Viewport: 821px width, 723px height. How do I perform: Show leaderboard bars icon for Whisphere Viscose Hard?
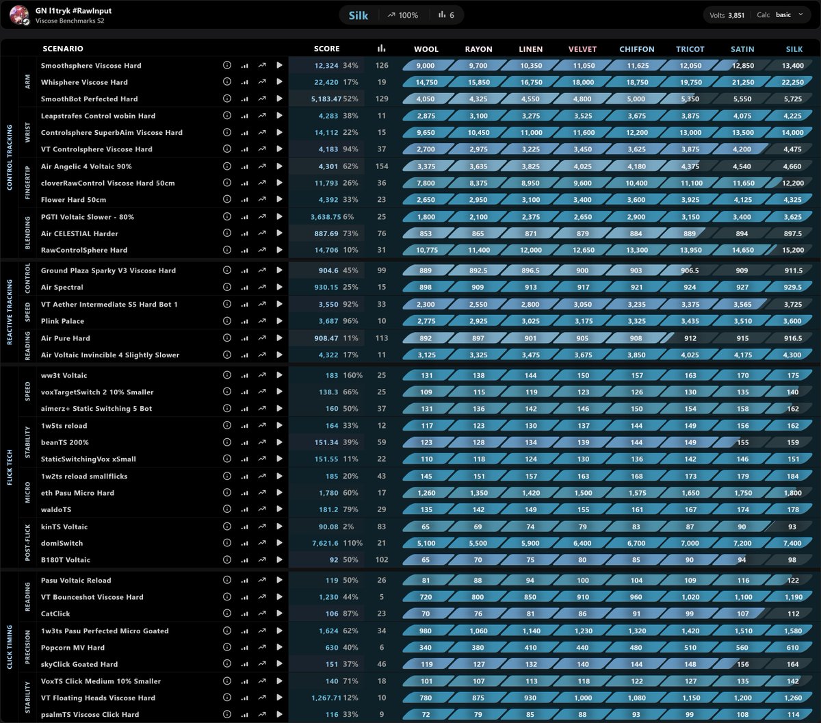[244, 82]
